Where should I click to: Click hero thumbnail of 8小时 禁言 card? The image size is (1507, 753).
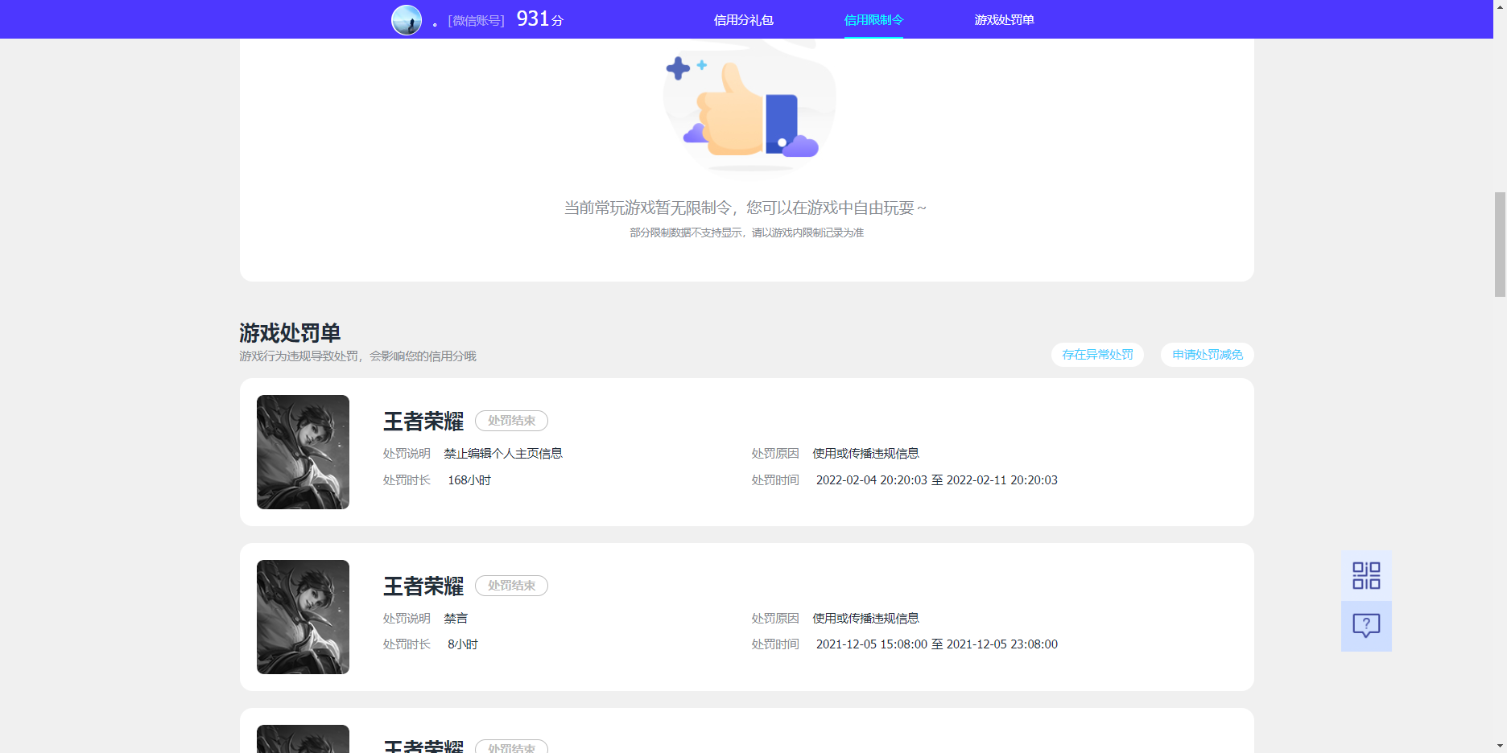click(303, 617)
